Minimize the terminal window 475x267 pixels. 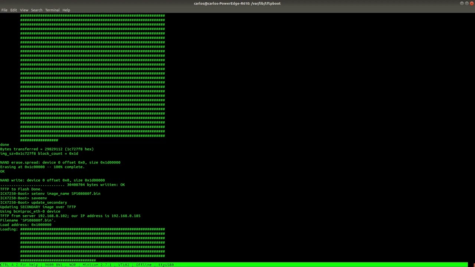pos(462,3)
